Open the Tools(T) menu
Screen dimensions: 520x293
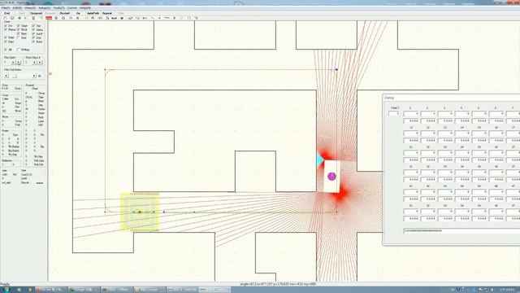[x=59, y=7]
